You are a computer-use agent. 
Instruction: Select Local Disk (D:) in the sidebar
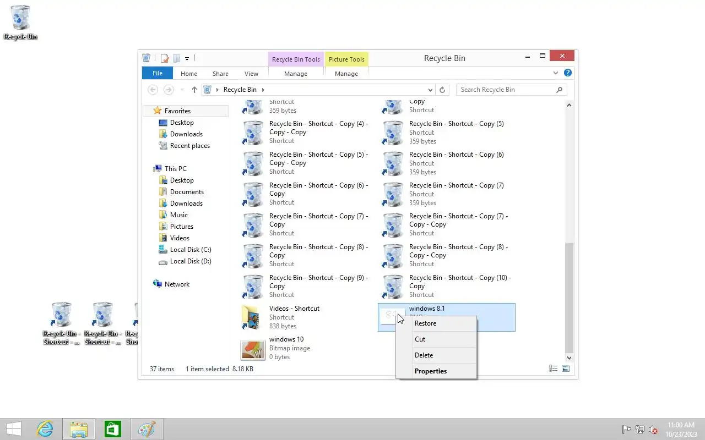pyautogui.click(x=191, y=261)
